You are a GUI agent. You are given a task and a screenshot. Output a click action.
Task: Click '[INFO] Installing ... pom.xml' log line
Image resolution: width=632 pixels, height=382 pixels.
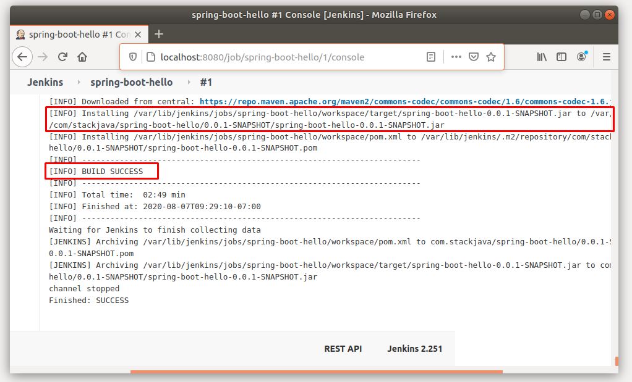pyautogui.click(x=330, y=143)
